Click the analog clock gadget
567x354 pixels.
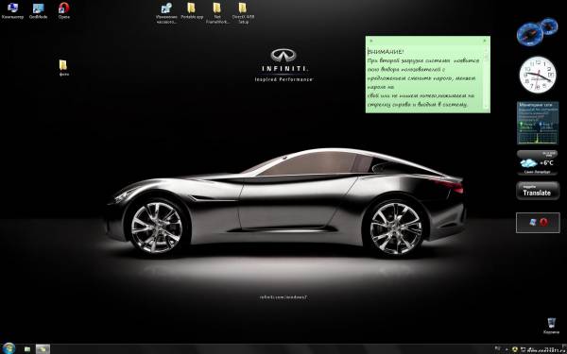(538, 75)
